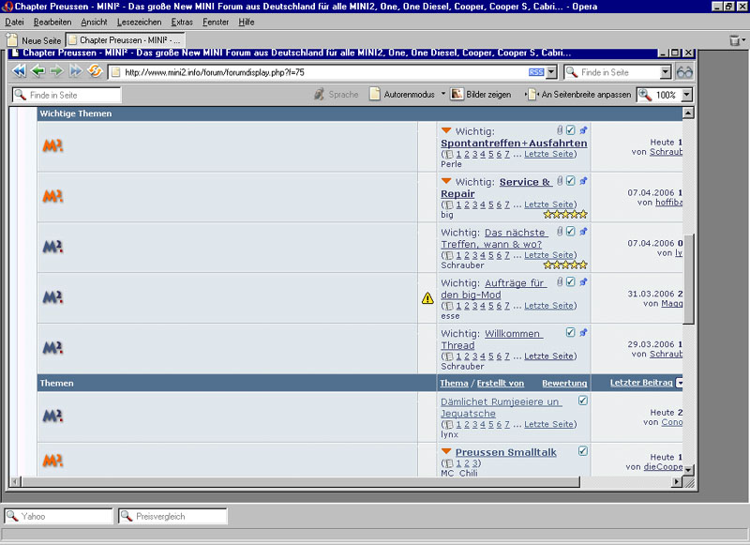
Task: Toggle checkbox on Dämlichet Rumjeeiere thread
Action: point(582,401)
